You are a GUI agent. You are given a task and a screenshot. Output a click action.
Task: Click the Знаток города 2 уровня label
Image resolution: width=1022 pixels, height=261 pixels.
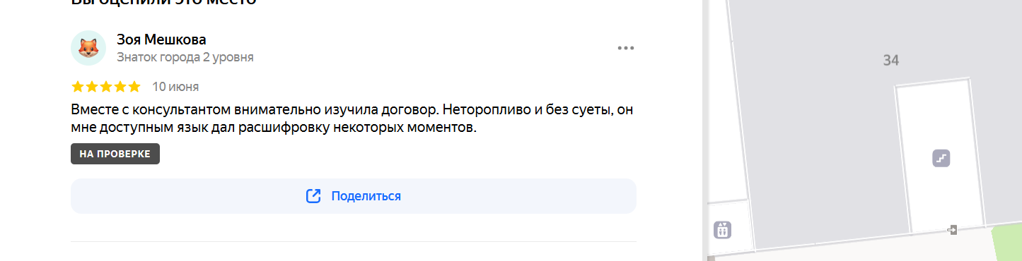(x=185, y=57)
